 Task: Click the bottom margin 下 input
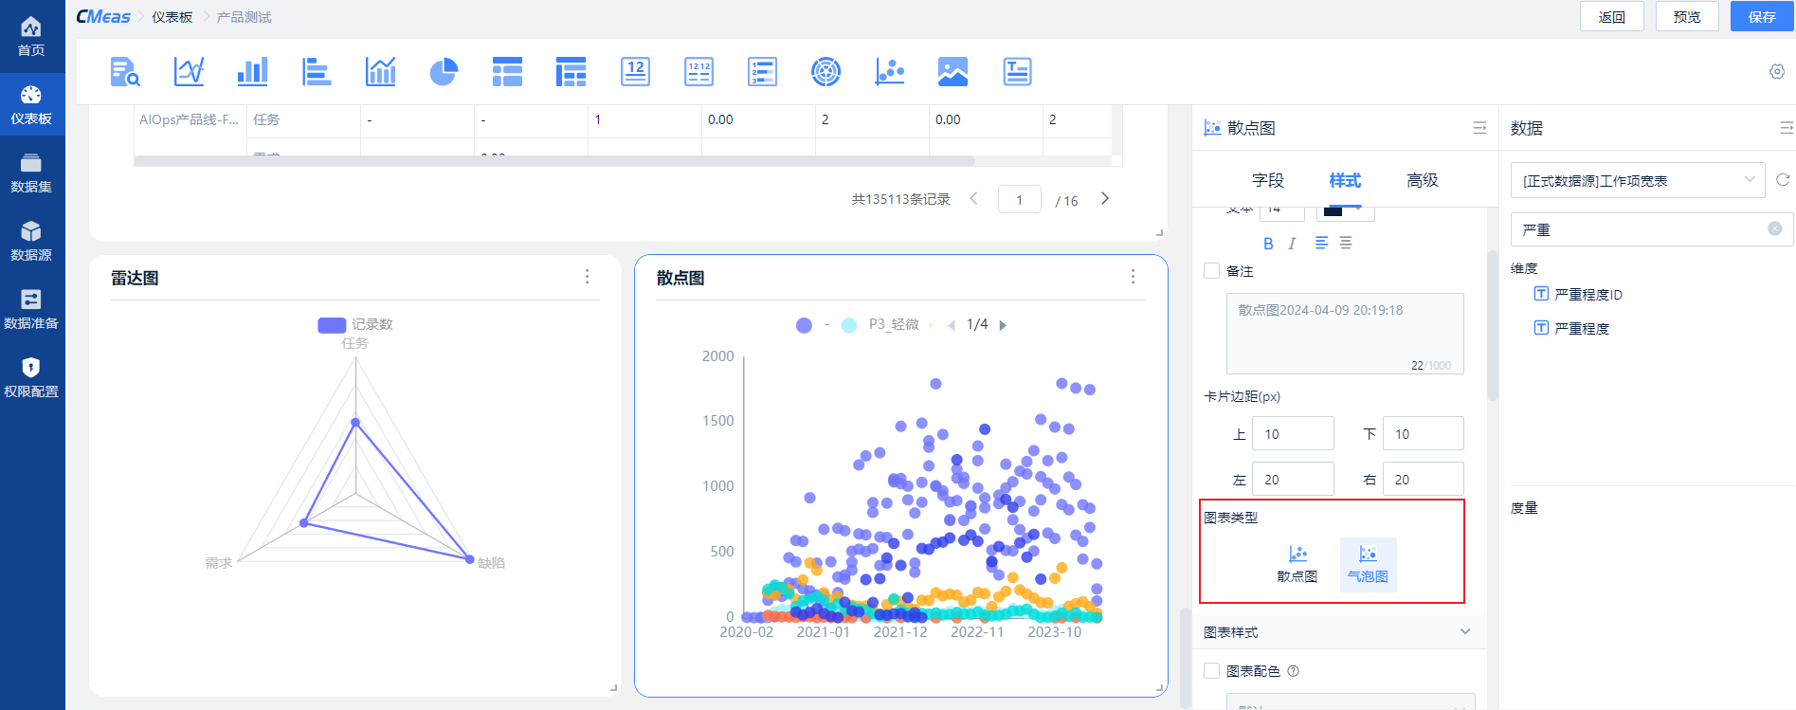(x=1423, y=433)
